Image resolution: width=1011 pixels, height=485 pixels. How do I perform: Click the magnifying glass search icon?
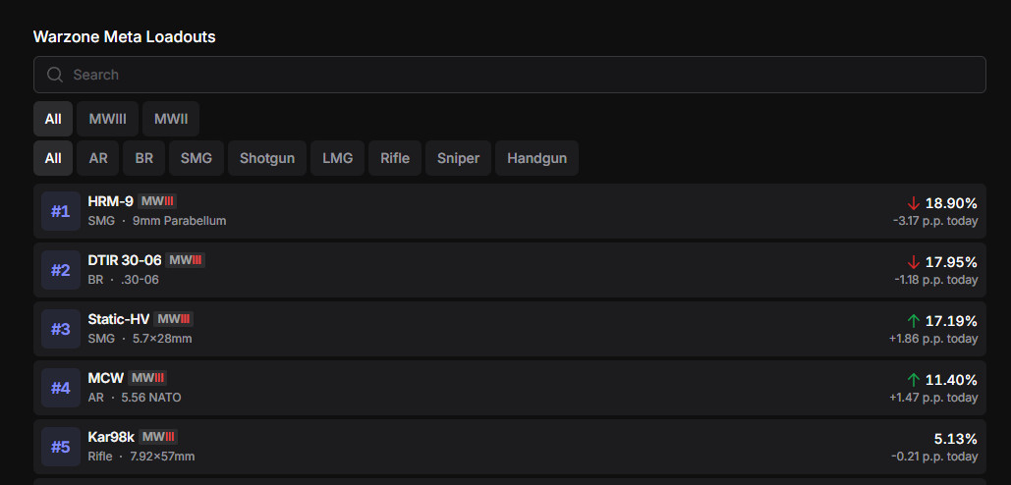pyautogui.click(x=55, y=75)
